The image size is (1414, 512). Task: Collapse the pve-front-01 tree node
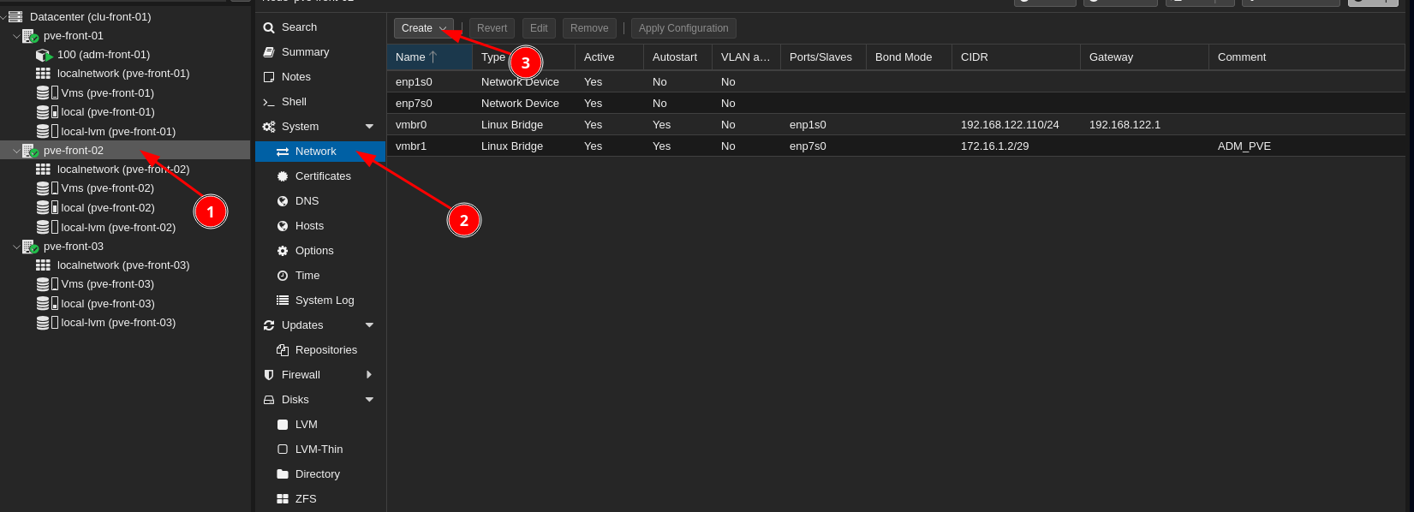16,36
